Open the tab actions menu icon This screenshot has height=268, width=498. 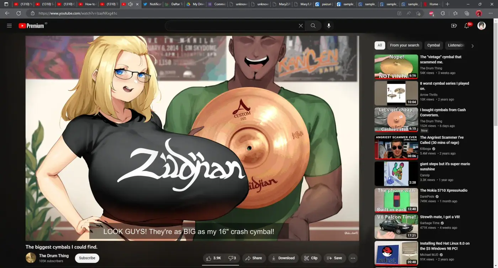pyautogui.click(x=6, y=4)
